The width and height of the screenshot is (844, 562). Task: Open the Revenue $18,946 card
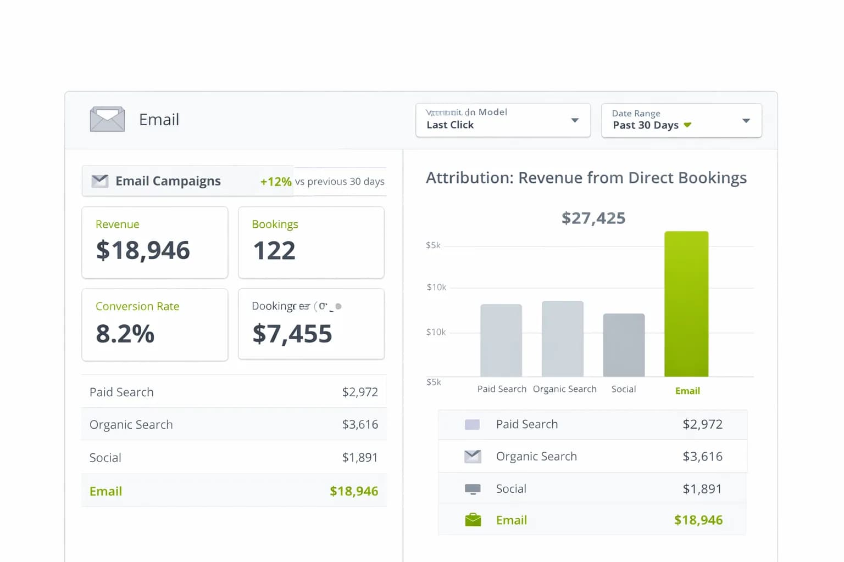[x=155, y=243]
